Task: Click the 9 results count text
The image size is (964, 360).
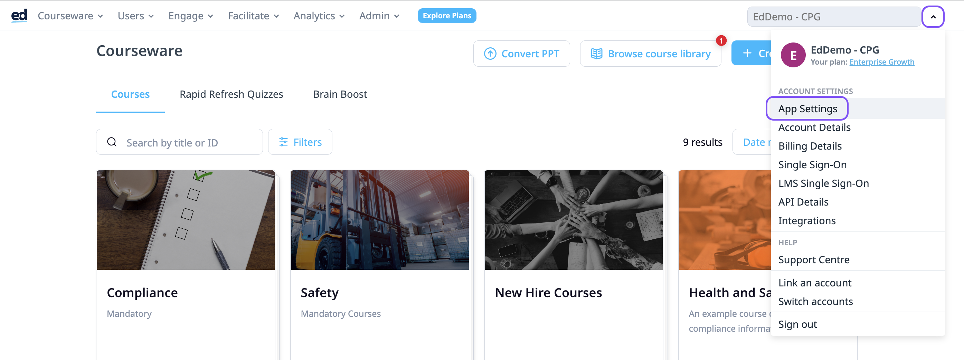Action: pos(702,142)
